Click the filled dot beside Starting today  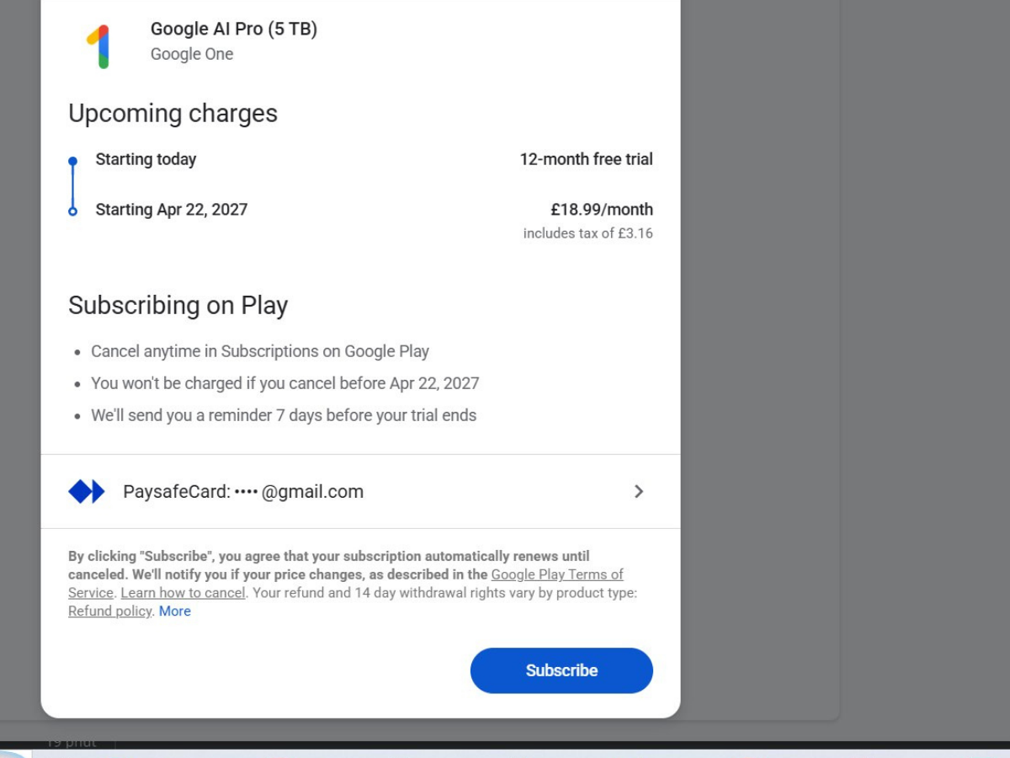(x=72, y=160)
